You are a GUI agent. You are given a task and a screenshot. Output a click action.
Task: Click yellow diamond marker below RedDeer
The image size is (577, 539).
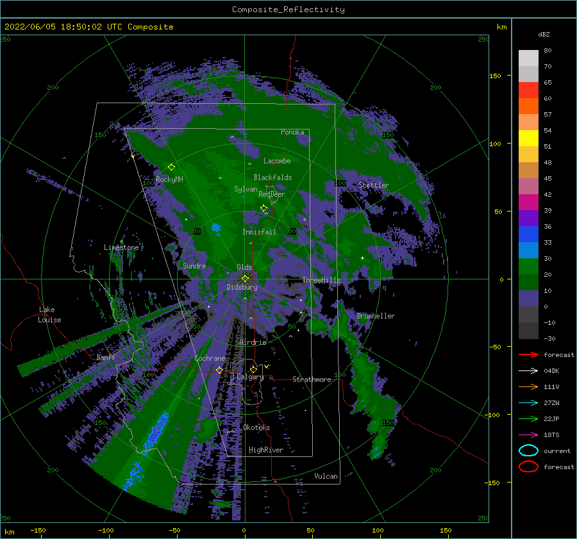click(x=263, y=208)
